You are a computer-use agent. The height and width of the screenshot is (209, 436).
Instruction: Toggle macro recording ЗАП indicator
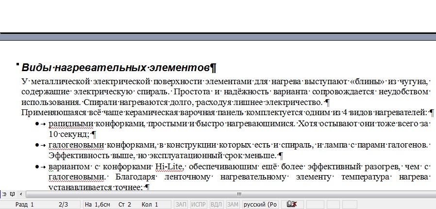[181, 205]
